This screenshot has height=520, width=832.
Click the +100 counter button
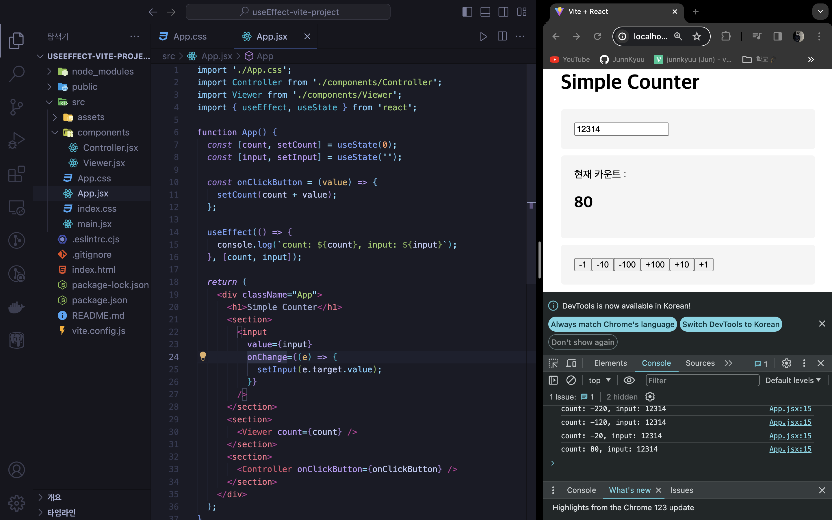tap(655, 264)
